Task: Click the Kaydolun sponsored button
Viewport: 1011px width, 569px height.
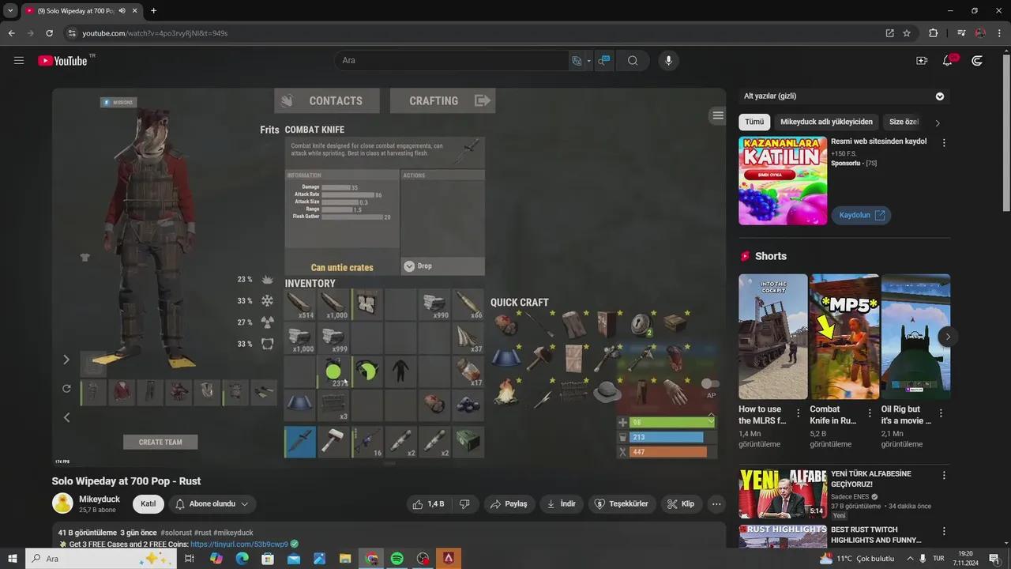Action: click(861, 215)
